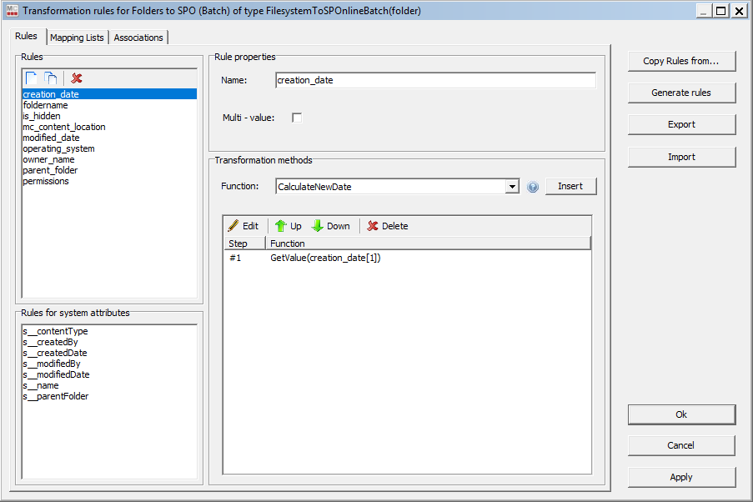Image resolution: width=753 pixels, height=502 pixels.
Task: Enable the Multi-value checkbox
Action: pos(297,118)
